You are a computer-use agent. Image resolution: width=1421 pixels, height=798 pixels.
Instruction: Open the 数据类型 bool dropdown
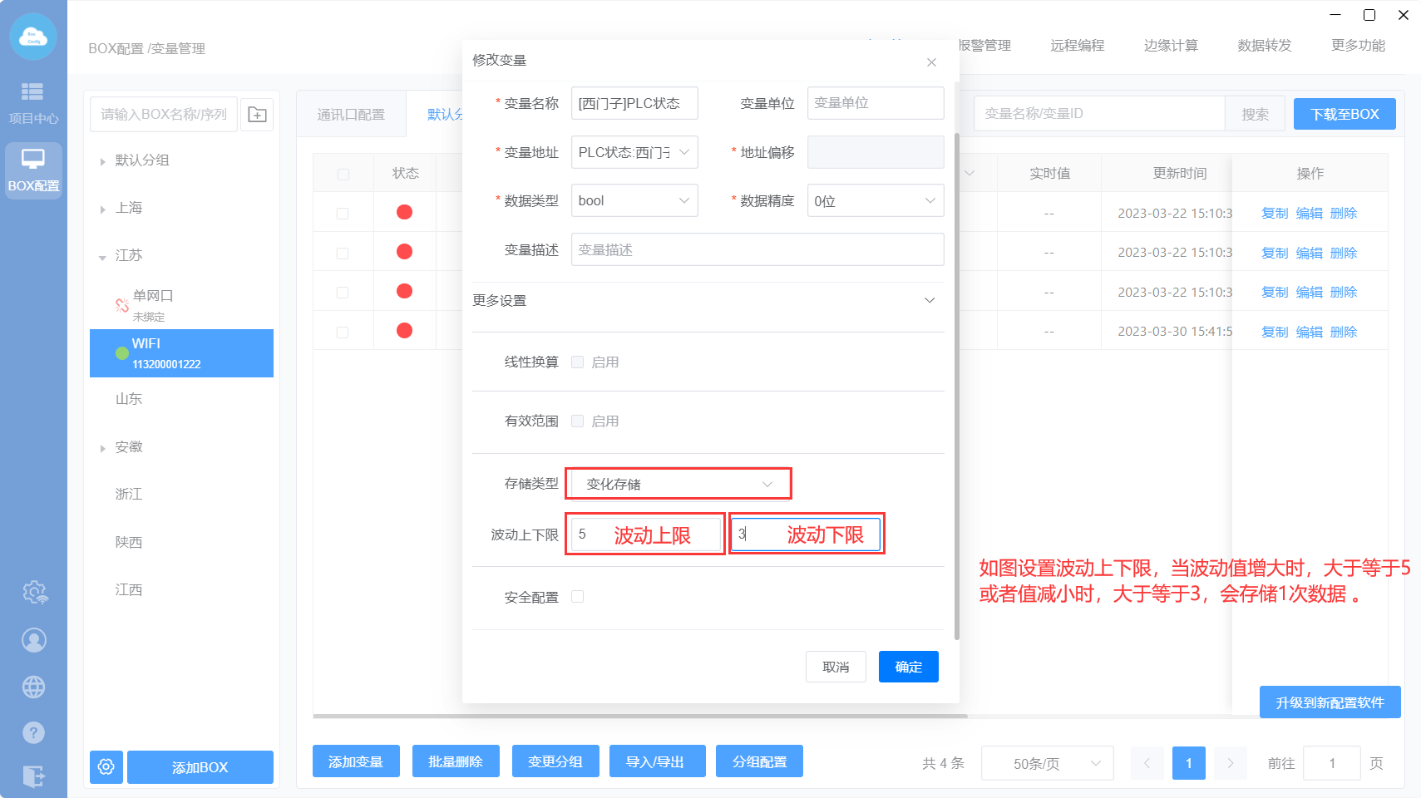[x=634, y=200]
